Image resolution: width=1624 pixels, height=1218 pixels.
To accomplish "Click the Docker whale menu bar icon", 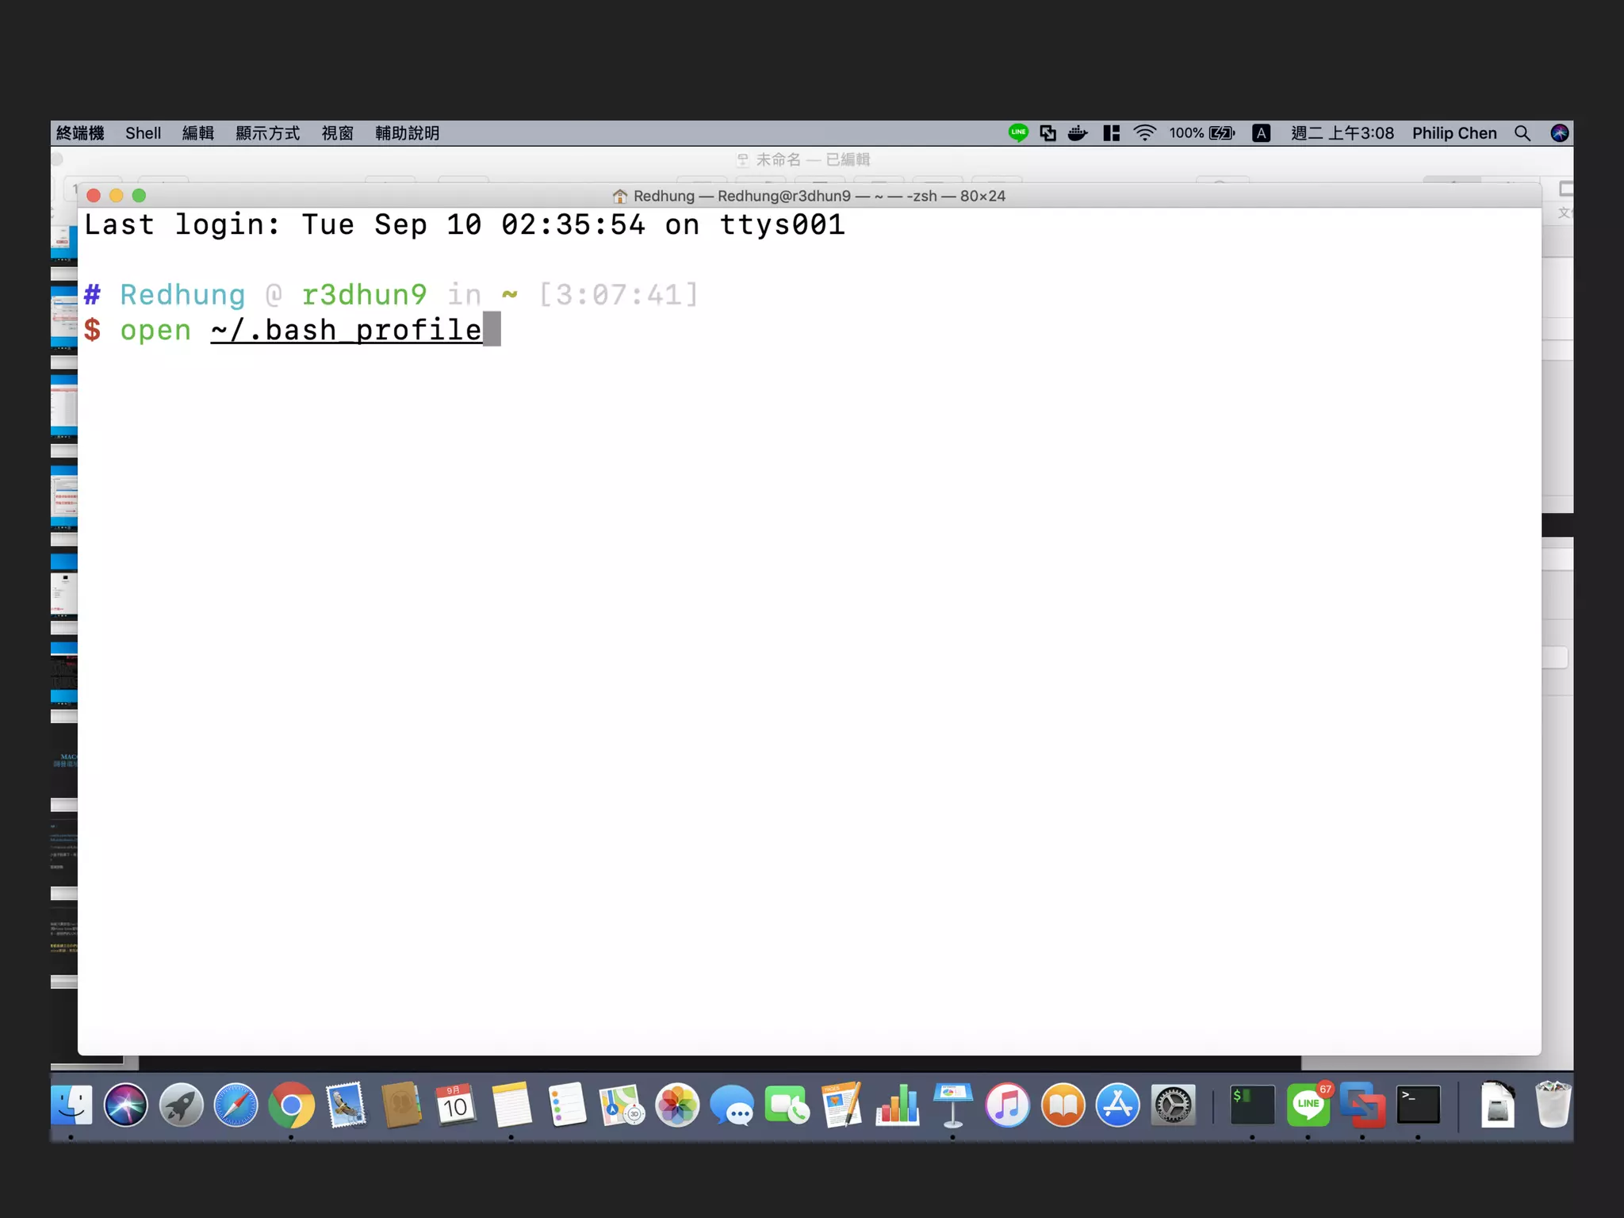I will pyautogui.click(x=1077, y=133).
